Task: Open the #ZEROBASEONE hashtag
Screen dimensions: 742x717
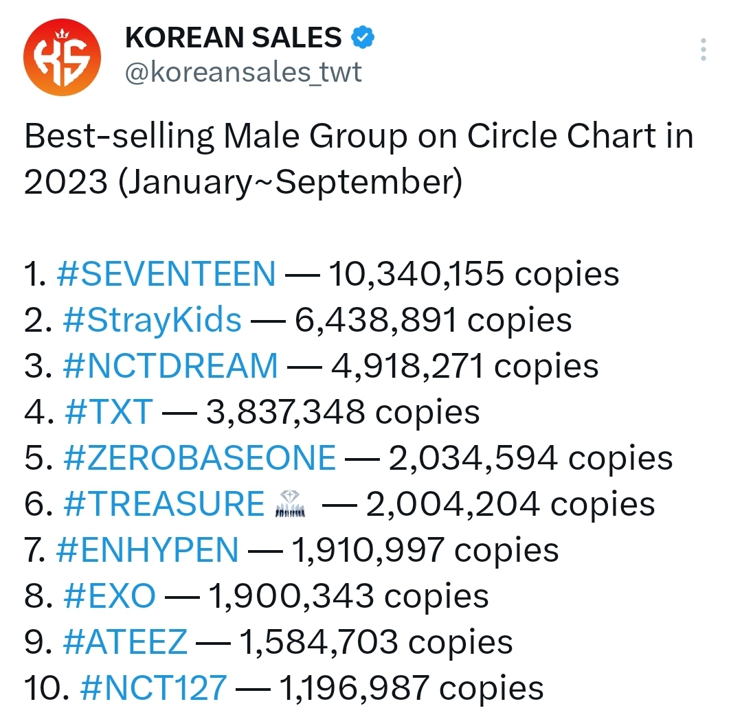Action: coord(199,458)
